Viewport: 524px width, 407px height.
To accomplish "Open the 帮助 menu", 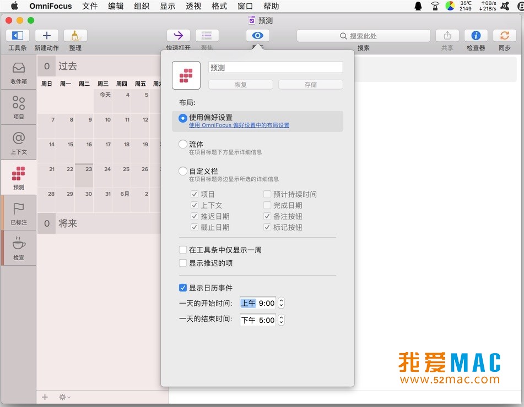I will [x=271, y=6].
